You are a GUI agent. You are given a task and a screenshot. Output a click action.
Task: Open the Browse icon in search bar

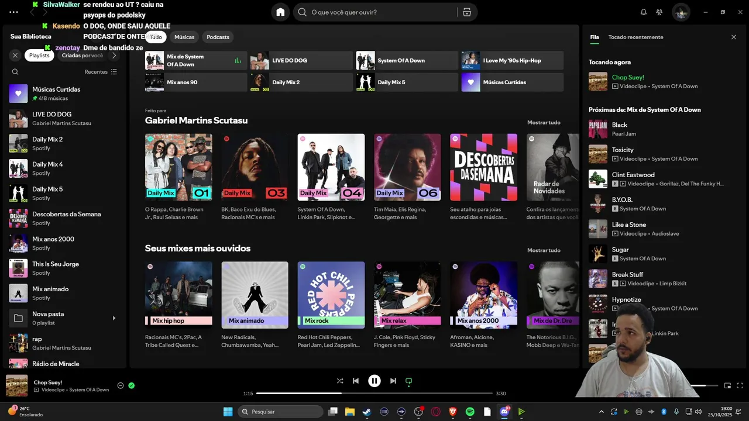[466, 12]
